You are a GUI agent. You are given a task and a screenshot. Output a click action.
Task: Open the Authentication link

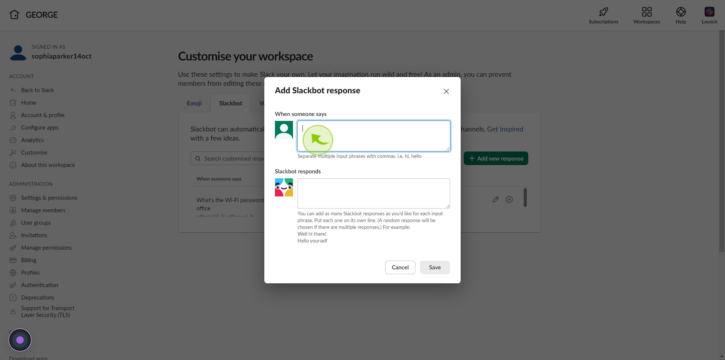[x=40, y=285]
